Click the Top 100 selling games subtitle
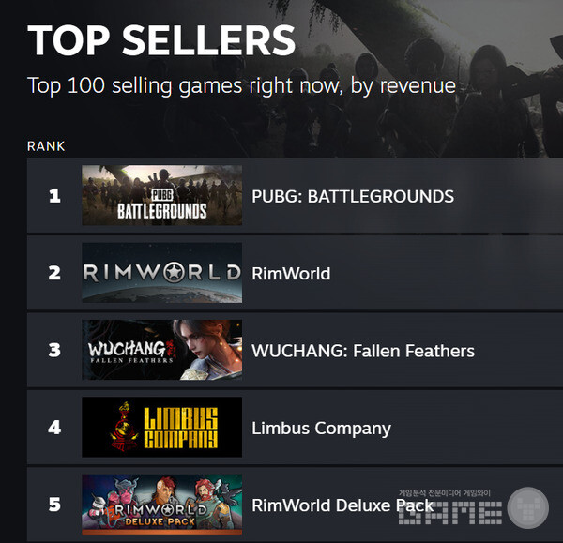 coord(242,85)
